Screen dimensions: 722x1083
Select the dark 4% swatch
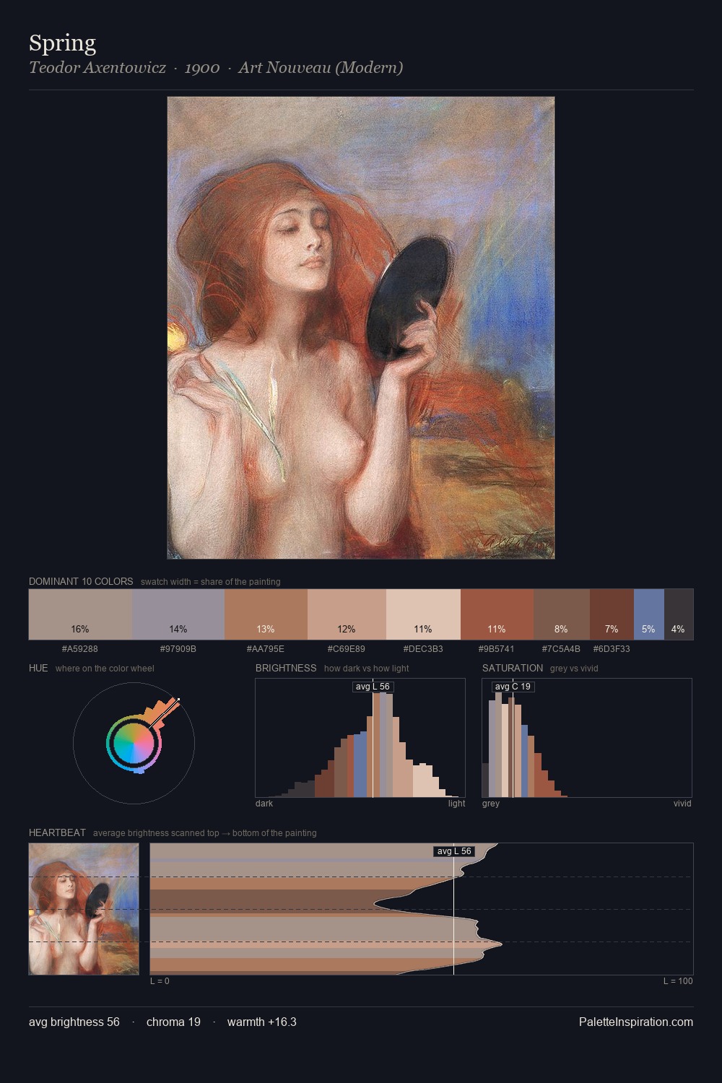pos(678,614)
